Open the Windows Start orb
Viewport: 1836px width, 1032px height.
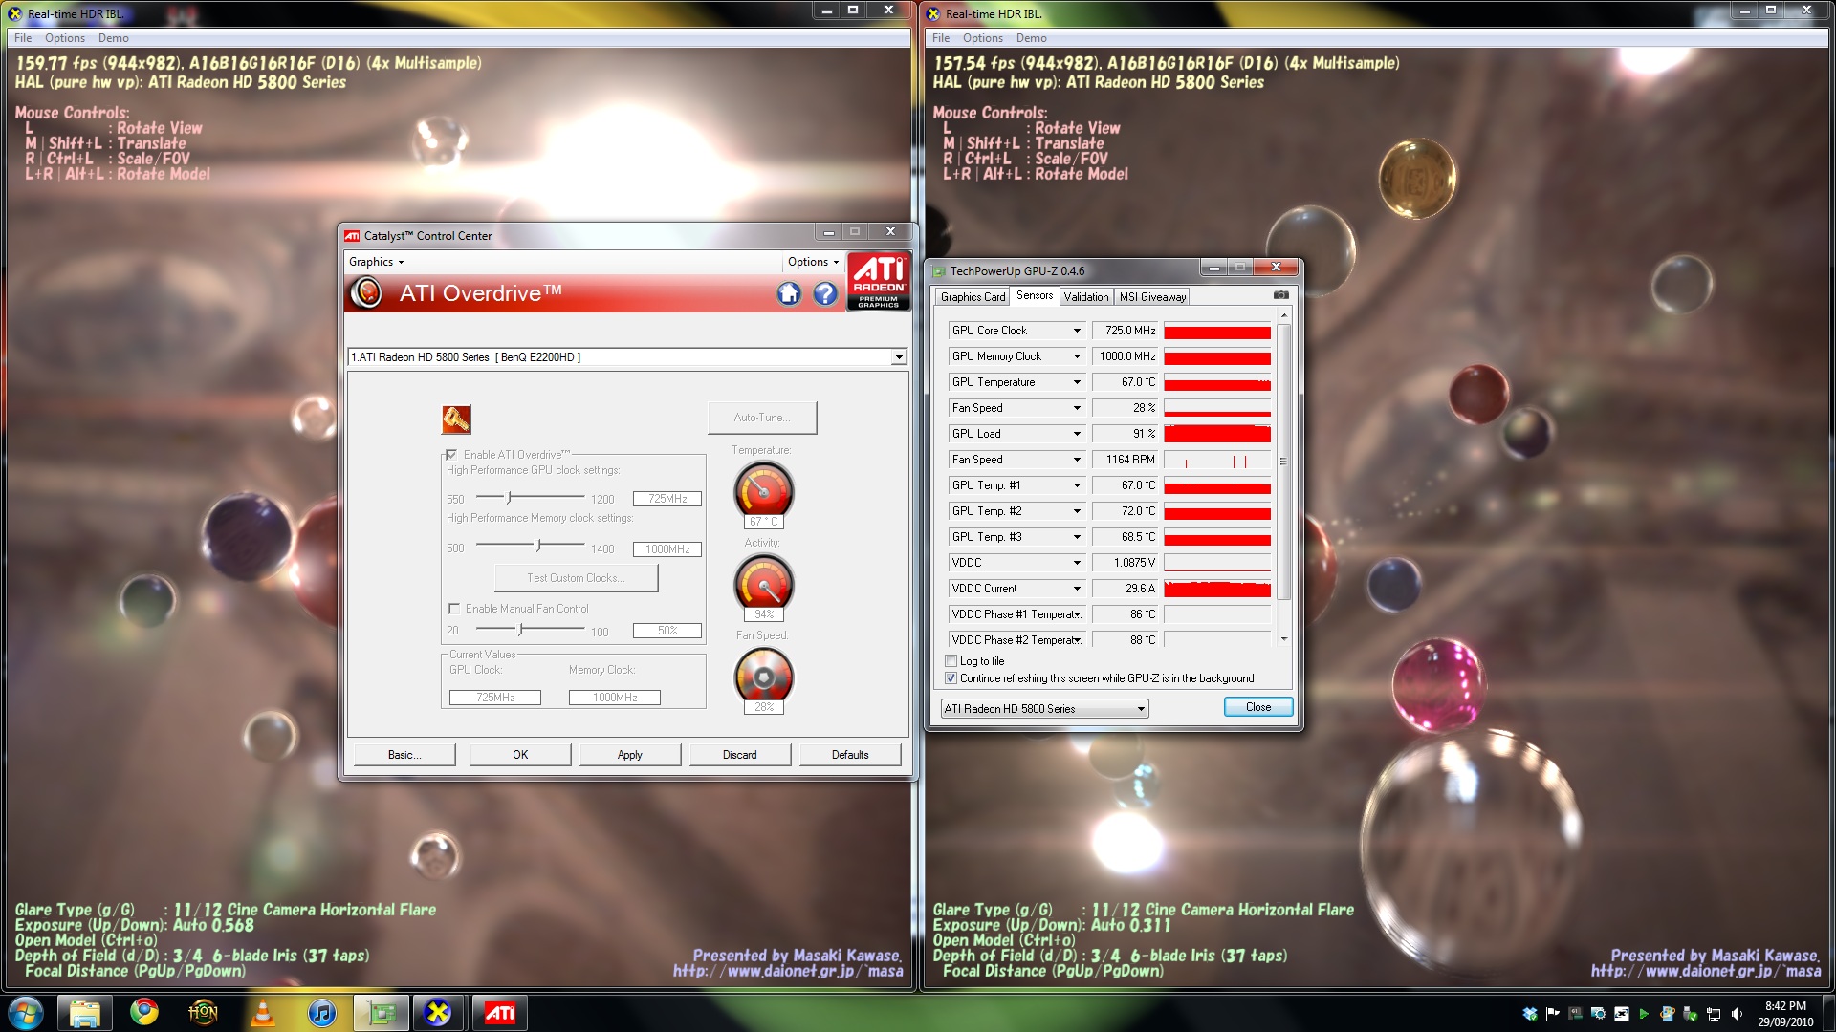26,1012
